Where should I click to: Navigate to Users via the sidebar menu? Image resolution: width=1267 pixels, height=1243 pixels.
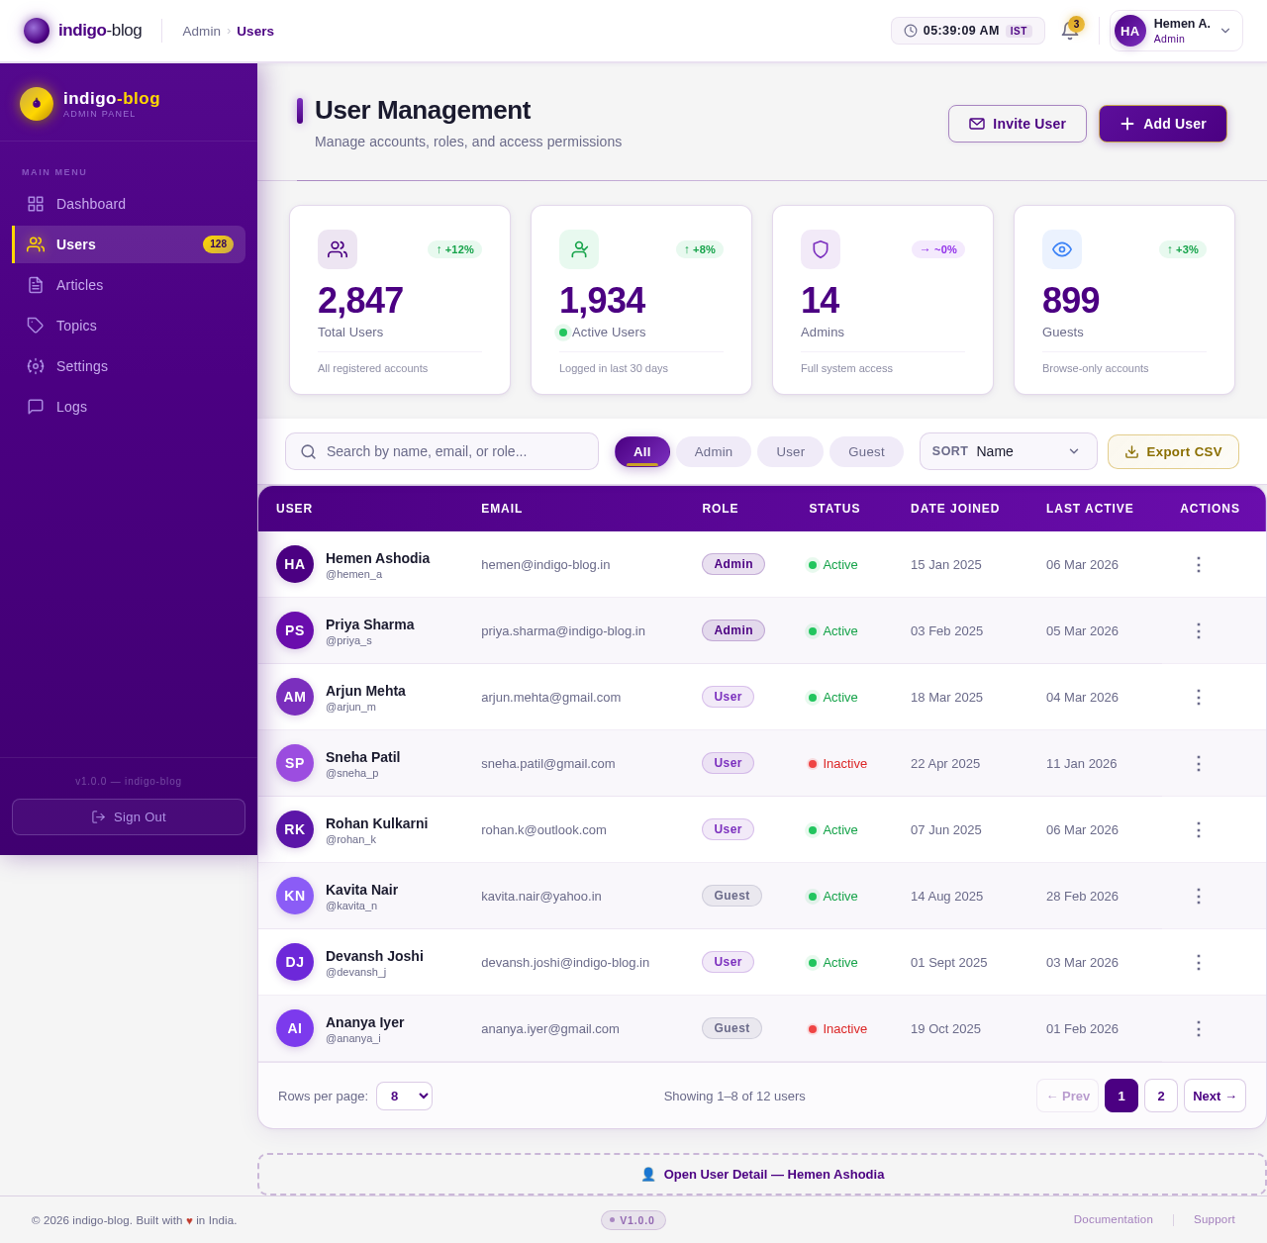click(x=76, y=244)
